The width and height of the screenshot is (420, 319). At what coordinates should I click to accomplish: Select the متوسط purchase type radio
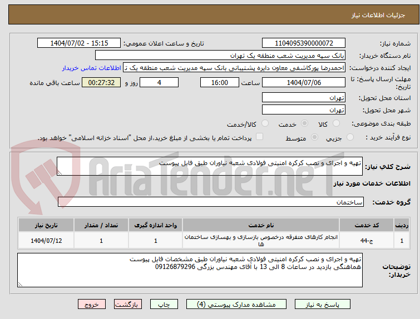[314, 137]
